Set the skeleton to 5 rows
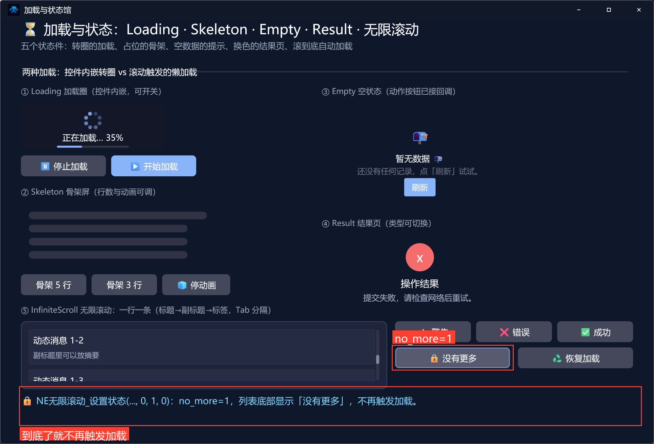654x444 pixels. 54,285
